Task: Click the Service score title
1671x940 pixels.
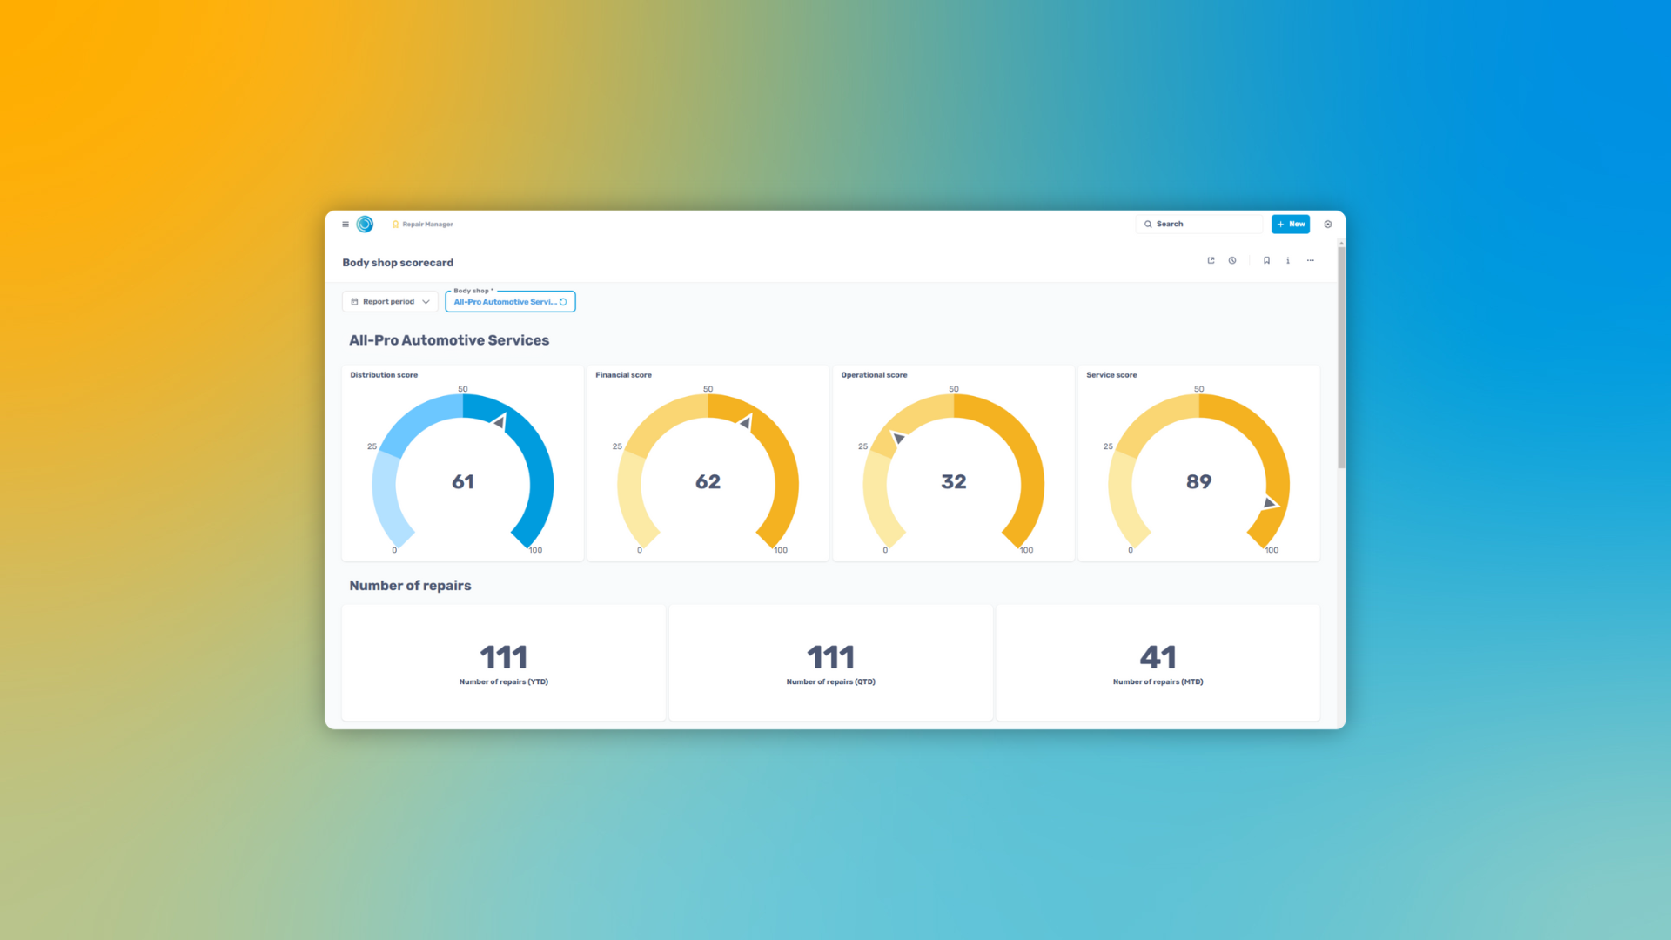Action: tap(1111, 375)
